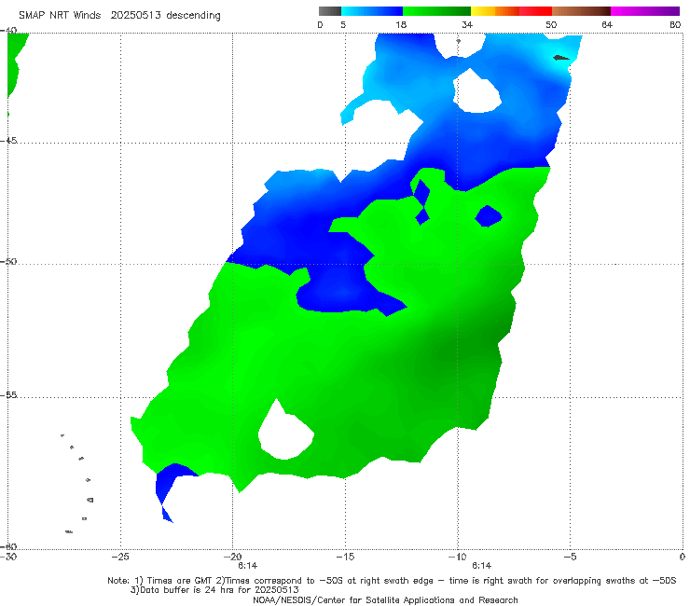Click the longitude label '-20' on the bottom axis

[232, 557]
